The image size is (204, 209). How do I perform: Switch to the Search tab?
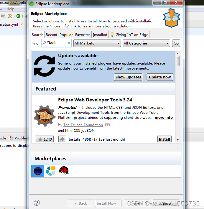37,35
